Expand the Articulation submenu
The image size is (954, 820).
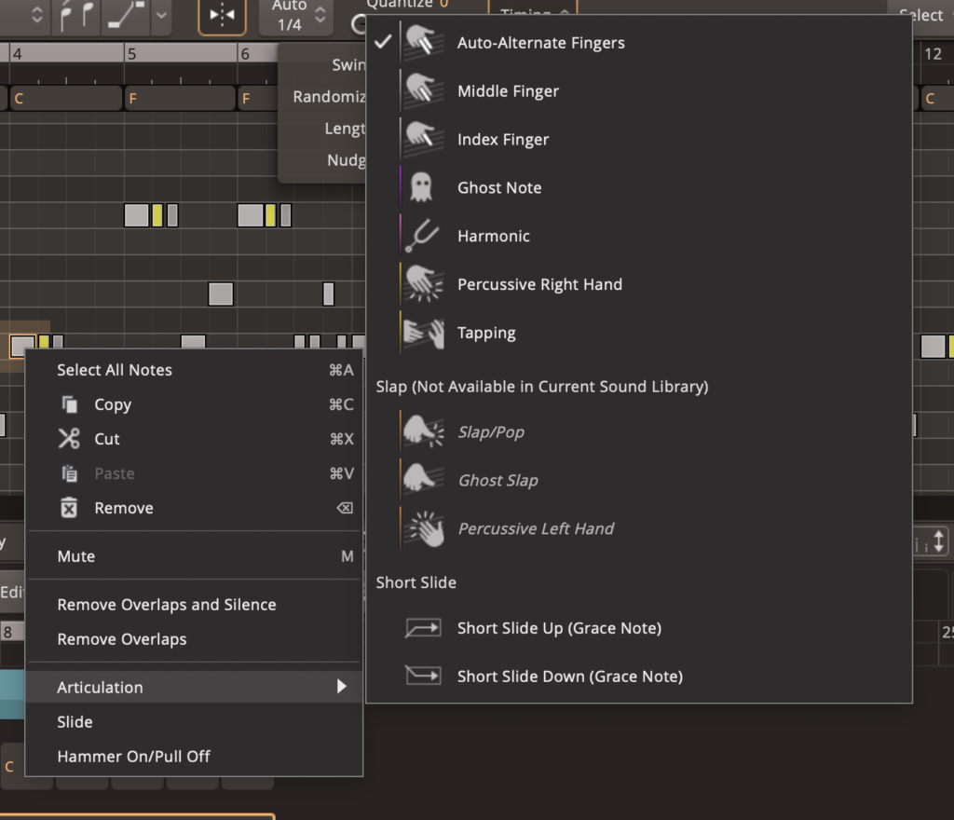click(x=194, y=687)
